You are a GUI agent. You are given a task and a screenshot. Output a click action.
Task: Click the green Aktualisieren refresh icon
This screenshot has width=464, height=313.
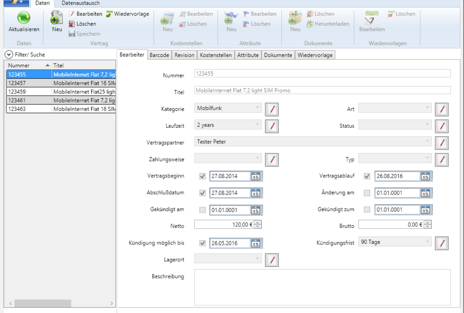(23, 18)
